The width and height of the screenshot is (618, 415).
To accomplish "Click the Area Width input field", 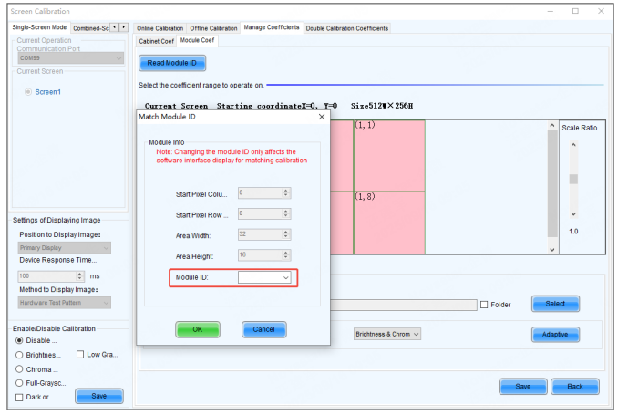I will (x=260, y=234).
